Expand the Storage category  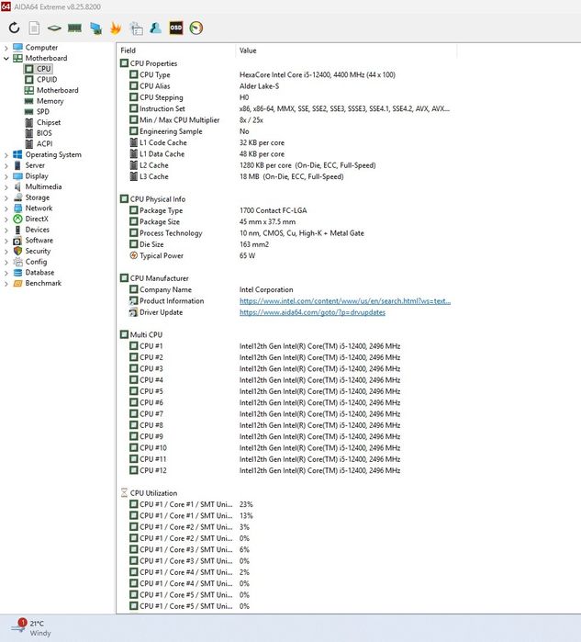tap(6, 197)
